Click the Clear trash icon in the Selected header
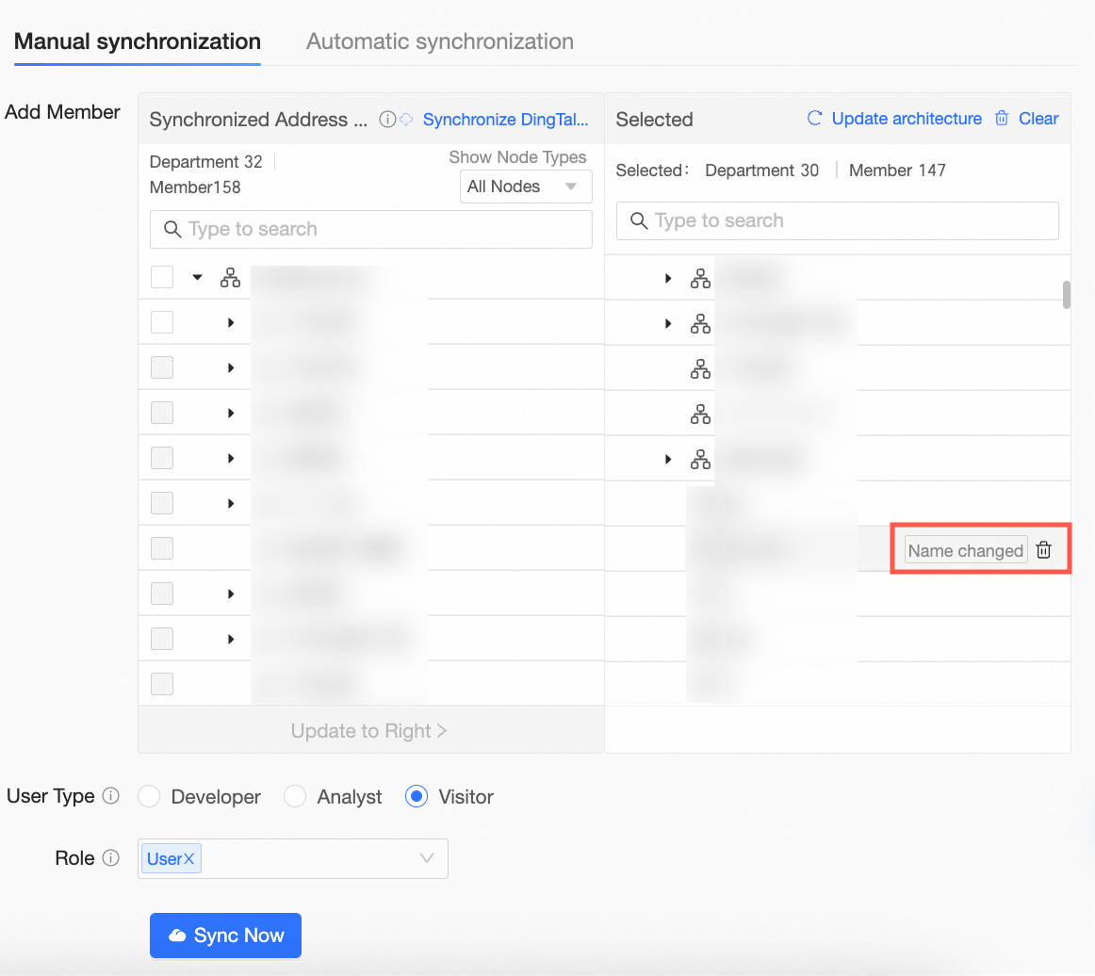The image size is (1095, 976). (x=1002, y=119)
